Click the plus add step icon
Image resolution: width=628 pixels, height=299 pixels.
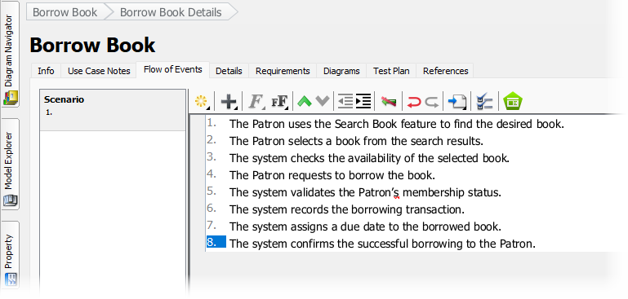(x=229, y=102)
